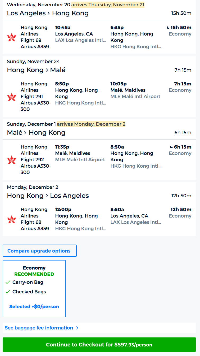Click arrives Thursday, November 21 highlight
Viewport: 200px width, 356px height.
[x=108, y=5]
